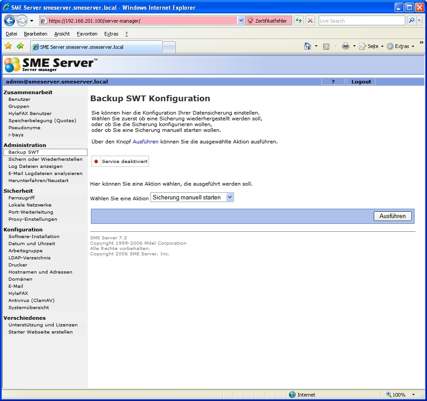Open the Extras gear toolbar menu
427x401 pixels.
point(400,46)
